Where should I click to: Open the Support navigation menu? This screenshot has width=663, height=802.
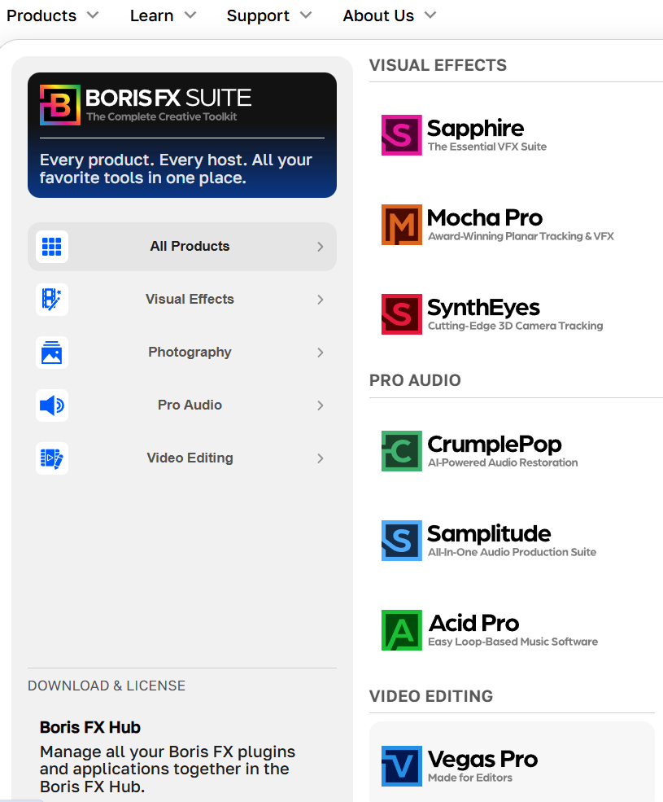pyautogui.click(x=269, y=15)
